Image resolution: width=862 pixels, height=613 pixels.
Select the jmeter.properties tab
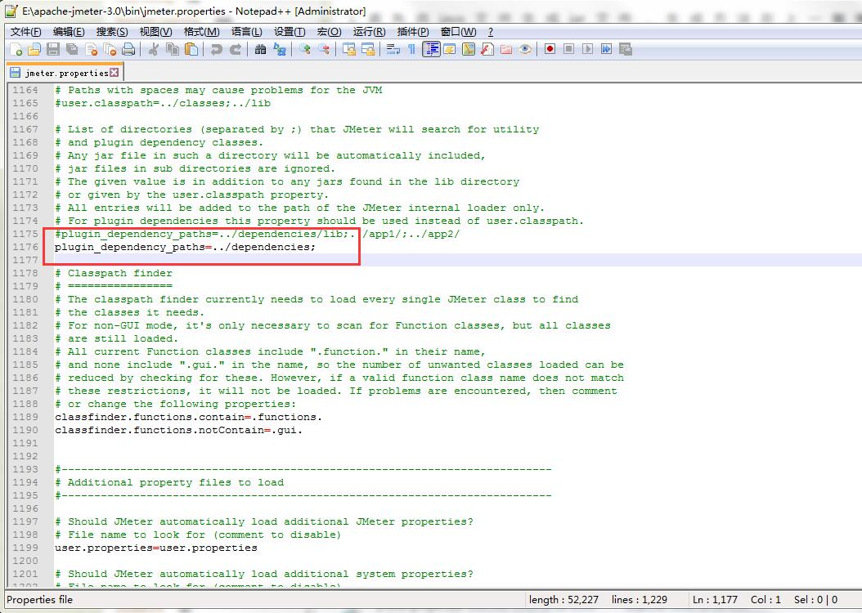coord(66,73)
